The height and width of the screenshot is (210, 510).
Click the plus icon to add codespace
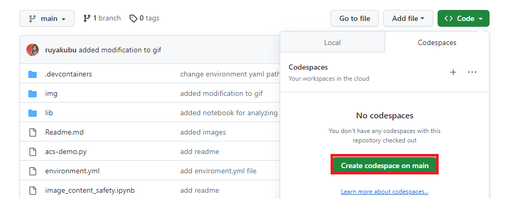point(453,72)
